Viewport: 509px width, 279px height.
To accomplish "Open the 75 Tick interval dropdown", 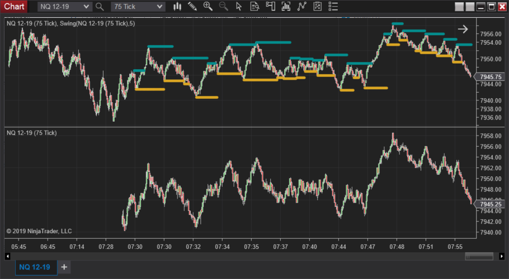I will click(x=138, y=7).
